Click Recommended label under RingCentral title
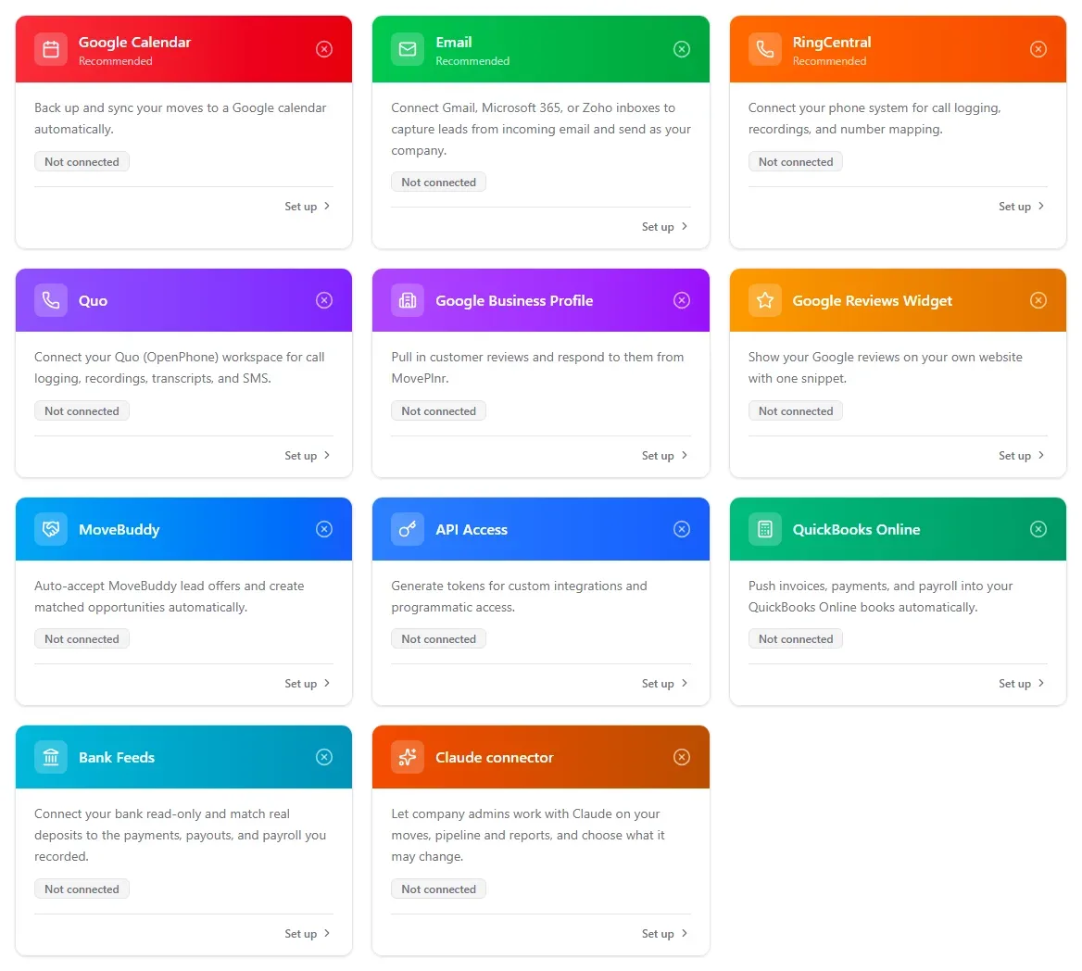This screenshot has width=1082, height=971. coord(829,61)
